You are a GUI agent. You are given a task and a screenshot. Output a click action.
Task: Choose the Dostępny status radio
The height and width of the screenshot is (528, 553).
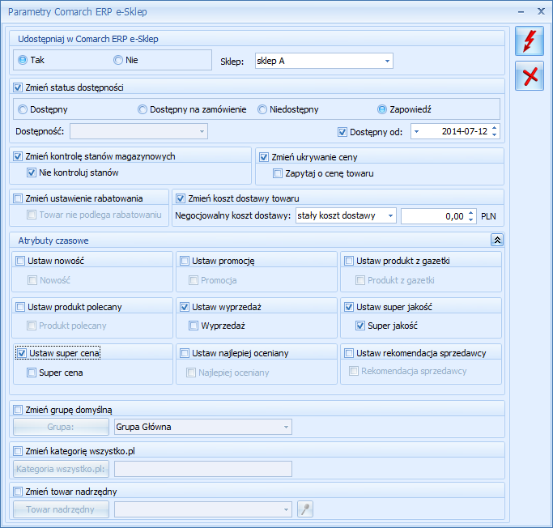point(23,109)
